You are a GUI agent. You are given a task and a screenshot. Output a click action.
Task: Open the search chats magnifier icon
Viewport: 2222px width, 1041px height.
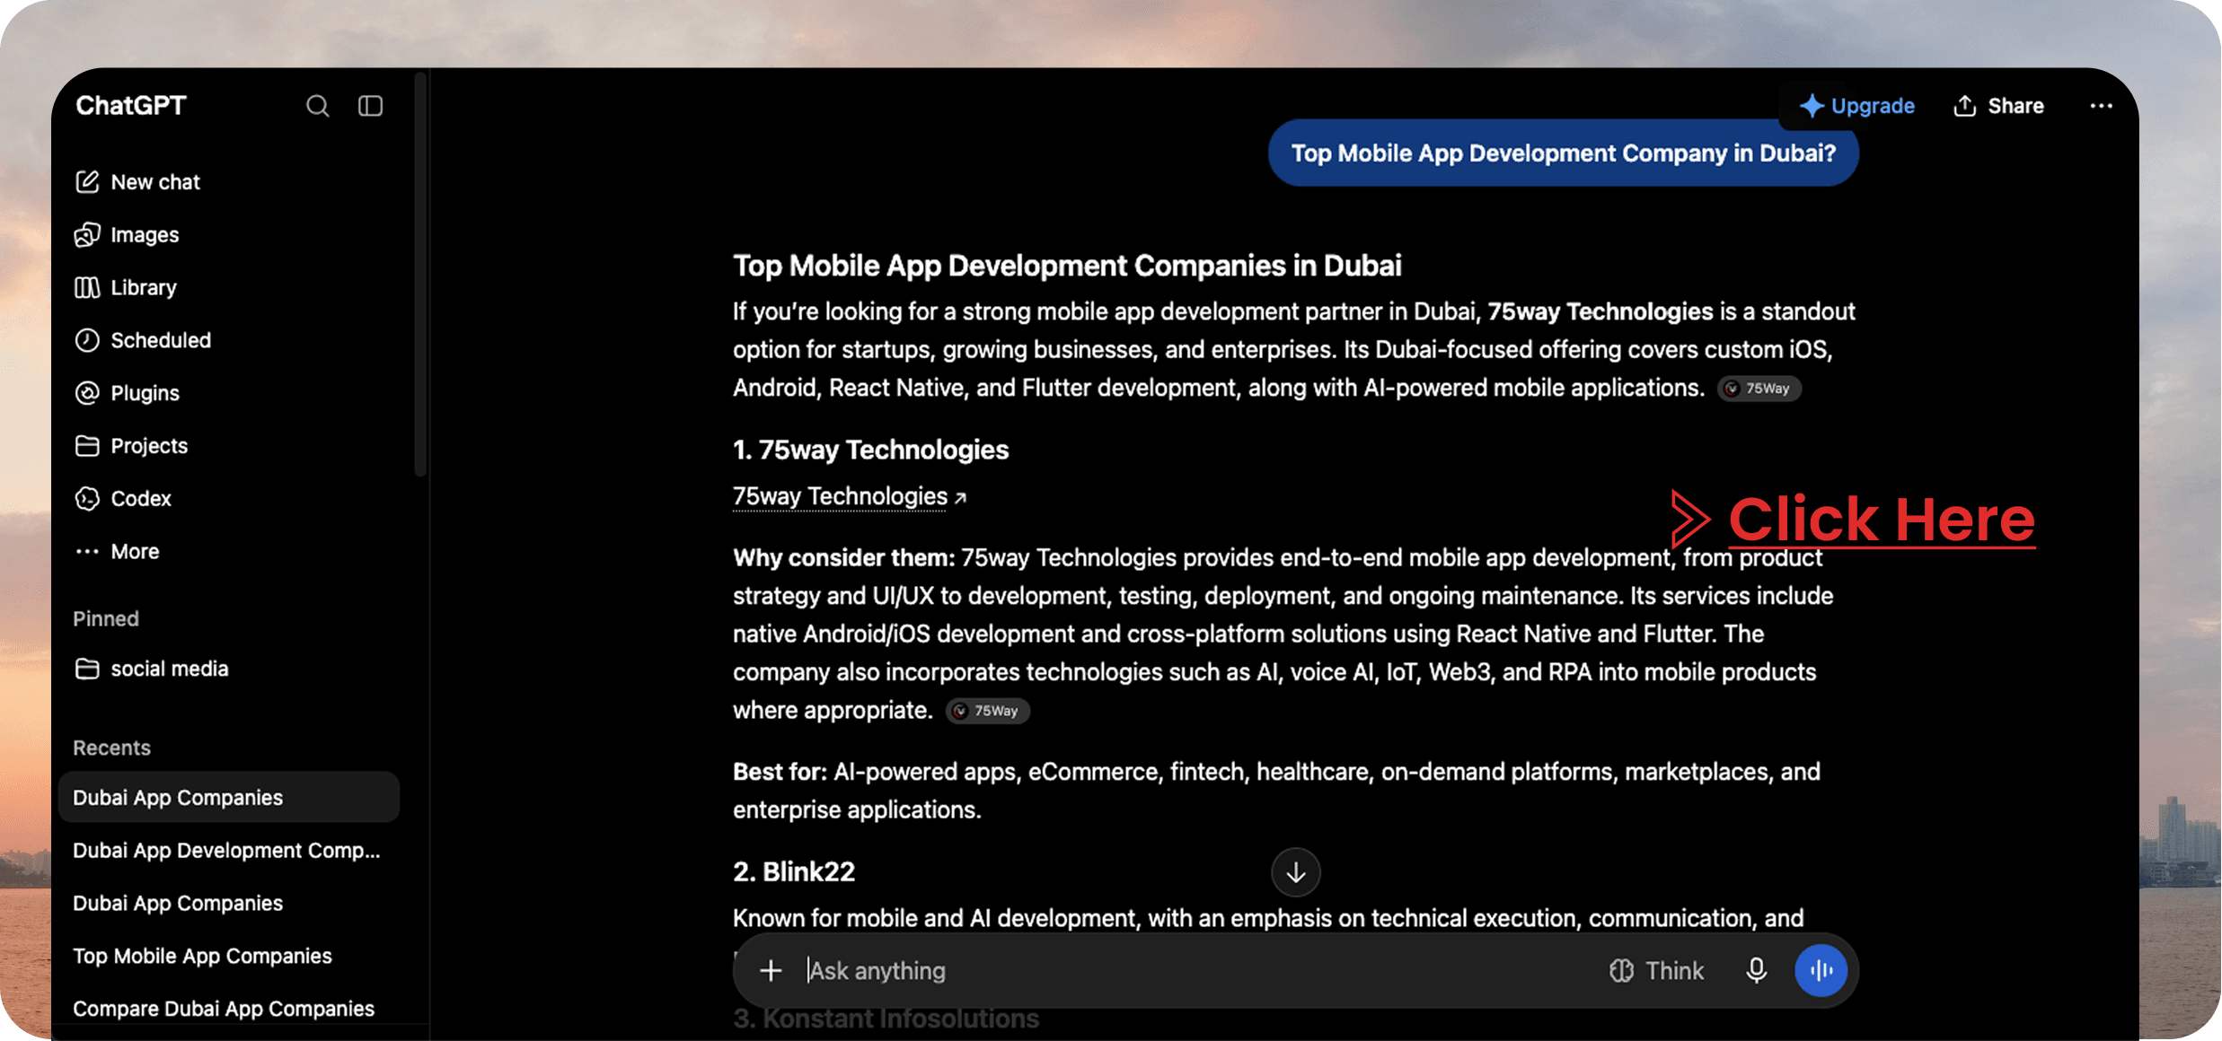[317, 106]
